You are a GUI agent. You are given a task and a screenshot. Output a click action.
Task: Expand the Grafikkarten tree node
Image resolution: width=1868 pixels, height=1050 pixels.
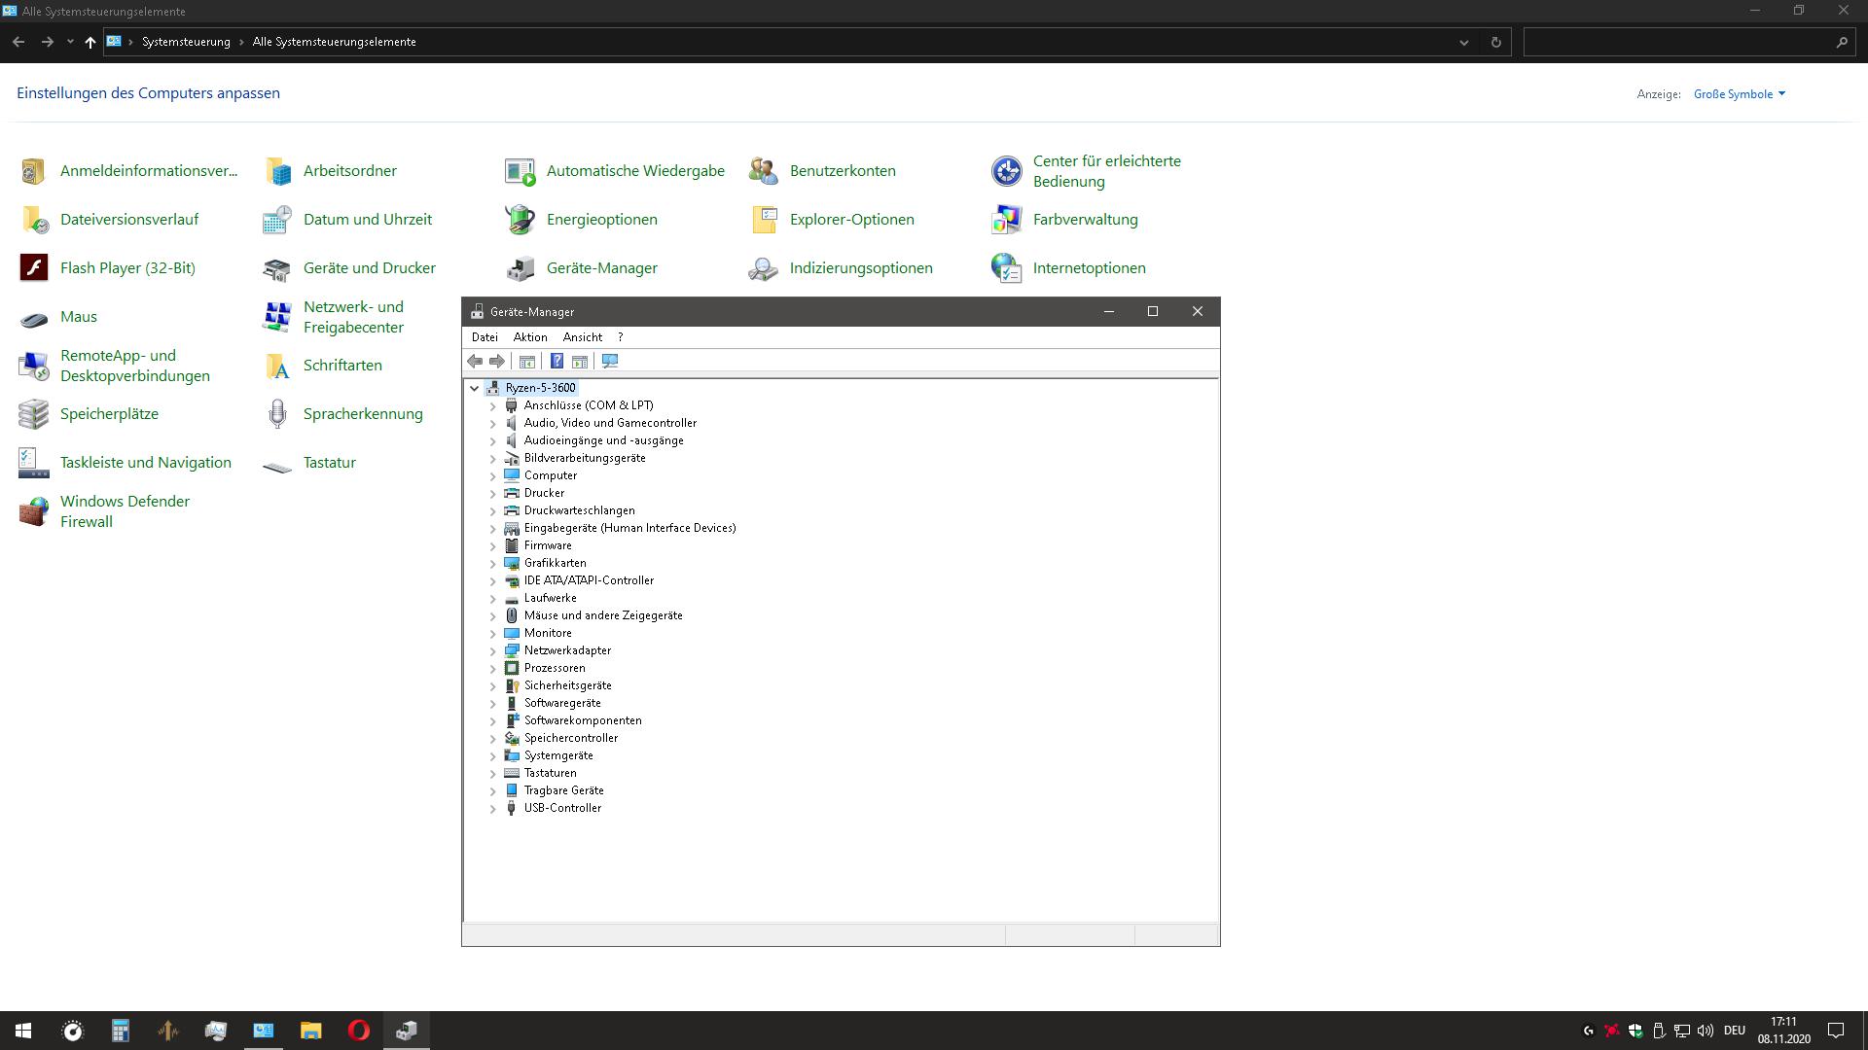coord(492,564)
